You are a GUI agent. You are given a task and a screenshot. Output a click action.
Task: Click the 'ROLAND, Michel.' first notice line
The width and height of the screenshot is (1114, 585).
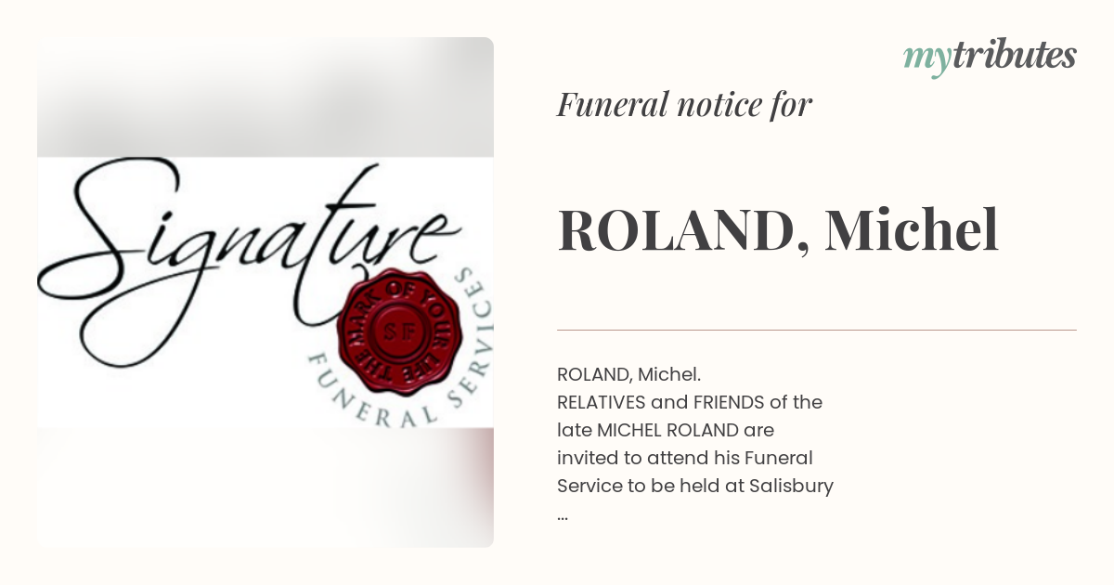[x=628, y=375]
